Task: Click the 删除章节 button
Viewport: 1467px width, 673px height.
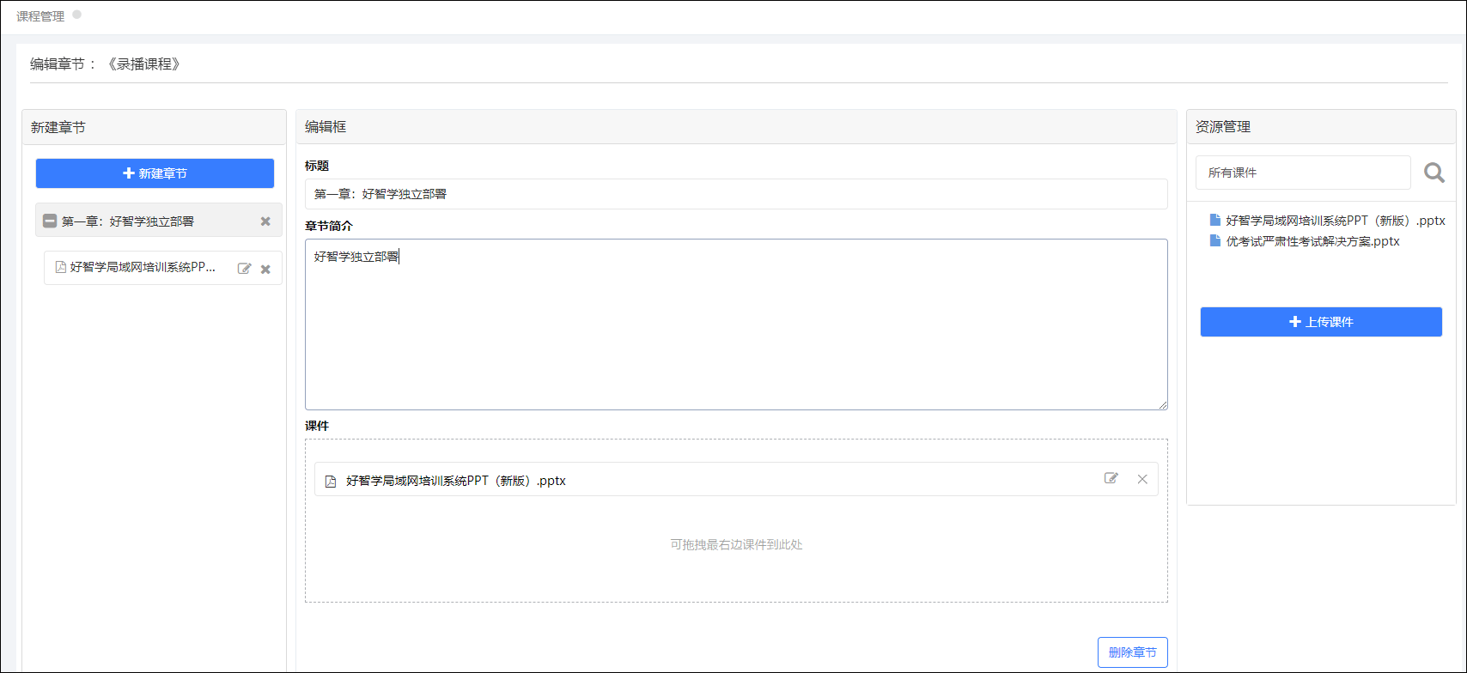Action: 1132,652
